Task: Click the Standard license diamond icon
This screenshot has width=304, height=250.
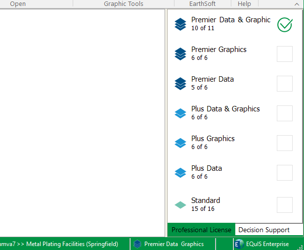Action: (x=180, y=204)
